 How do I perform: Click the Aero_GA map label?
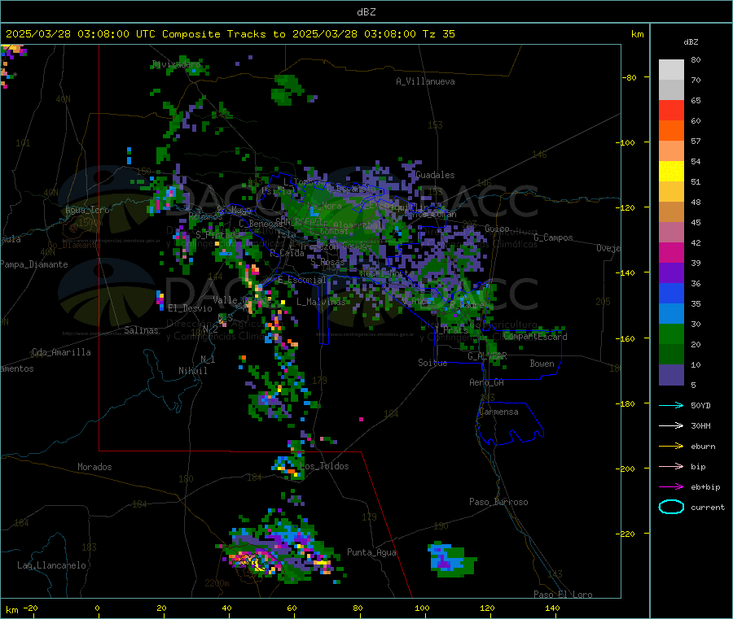(486, 382)
